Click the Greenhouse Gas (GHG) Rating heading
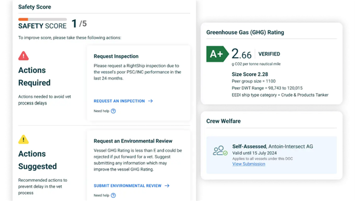 tap(245, 32)
